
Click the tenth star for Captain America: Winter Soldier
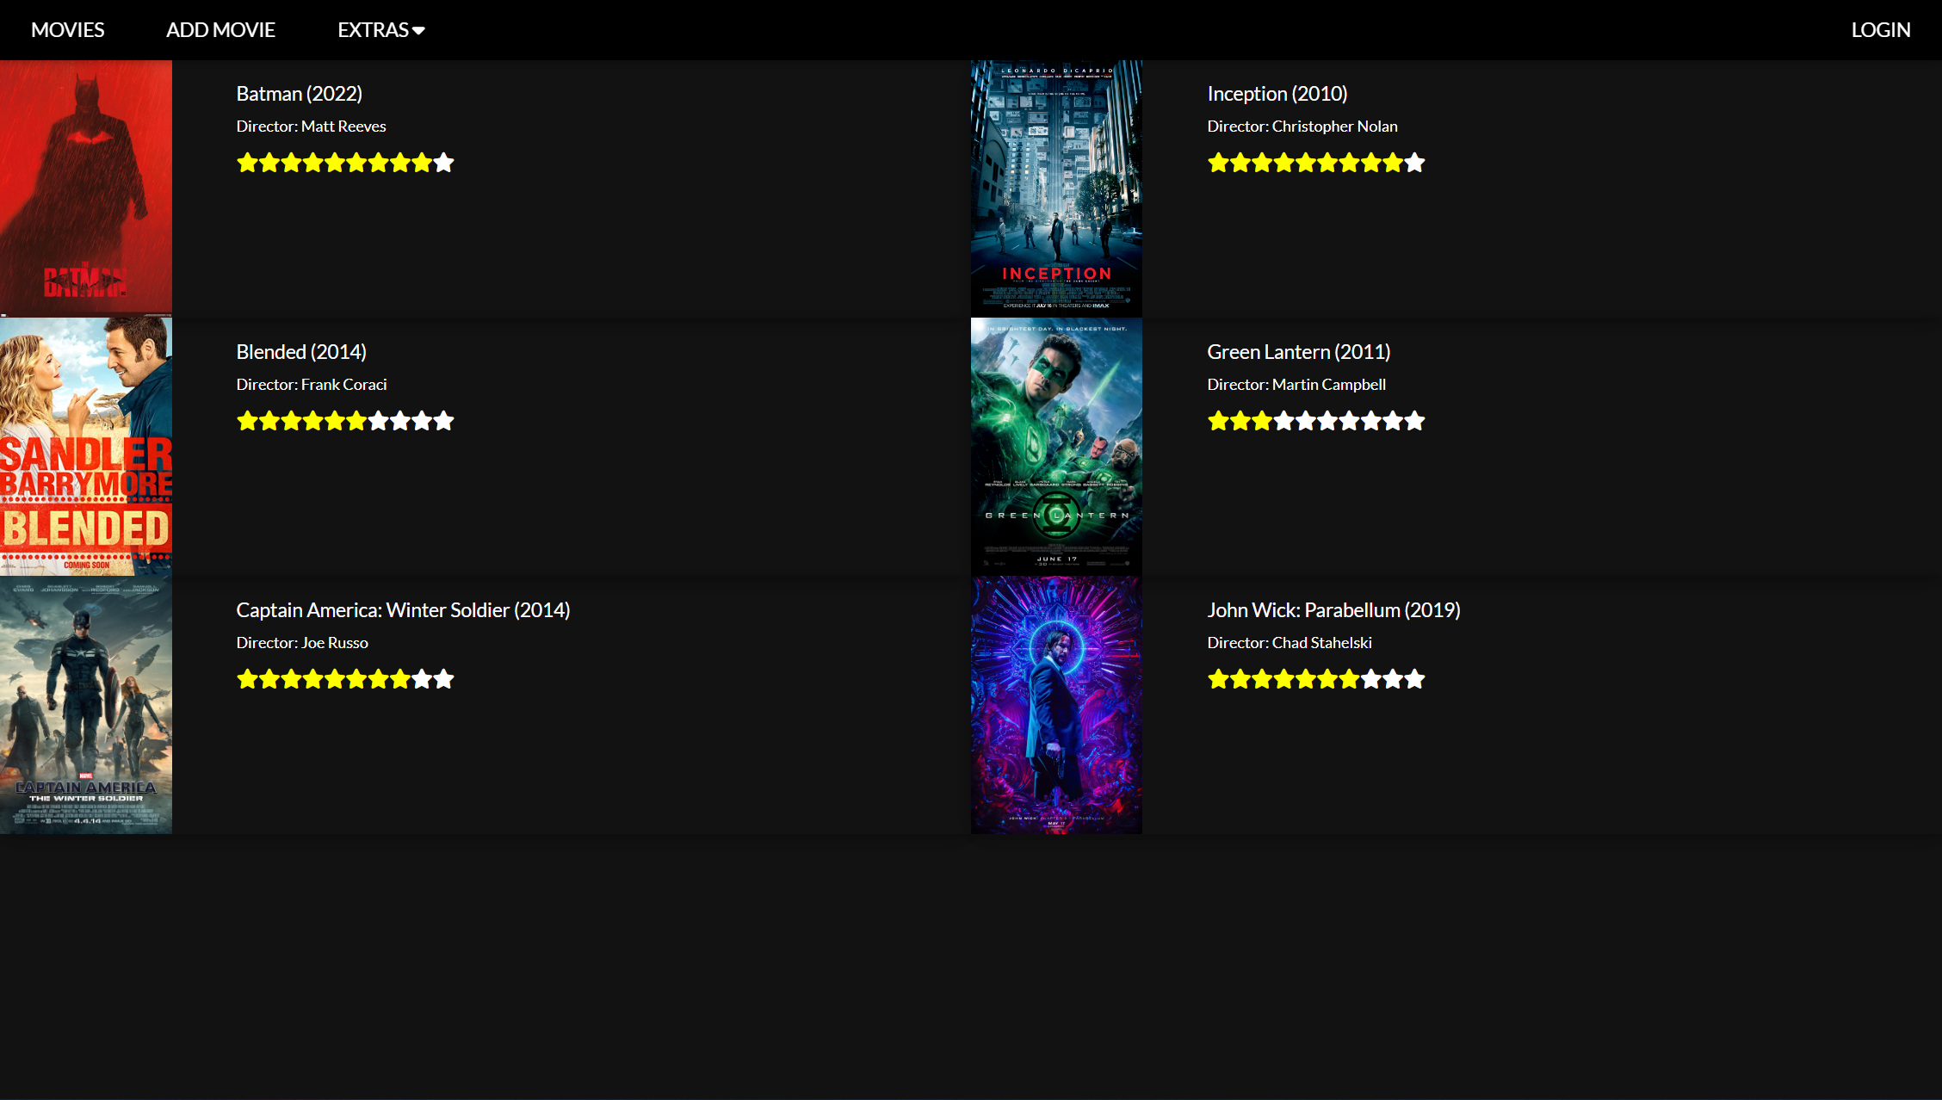(x=444, y=678)
